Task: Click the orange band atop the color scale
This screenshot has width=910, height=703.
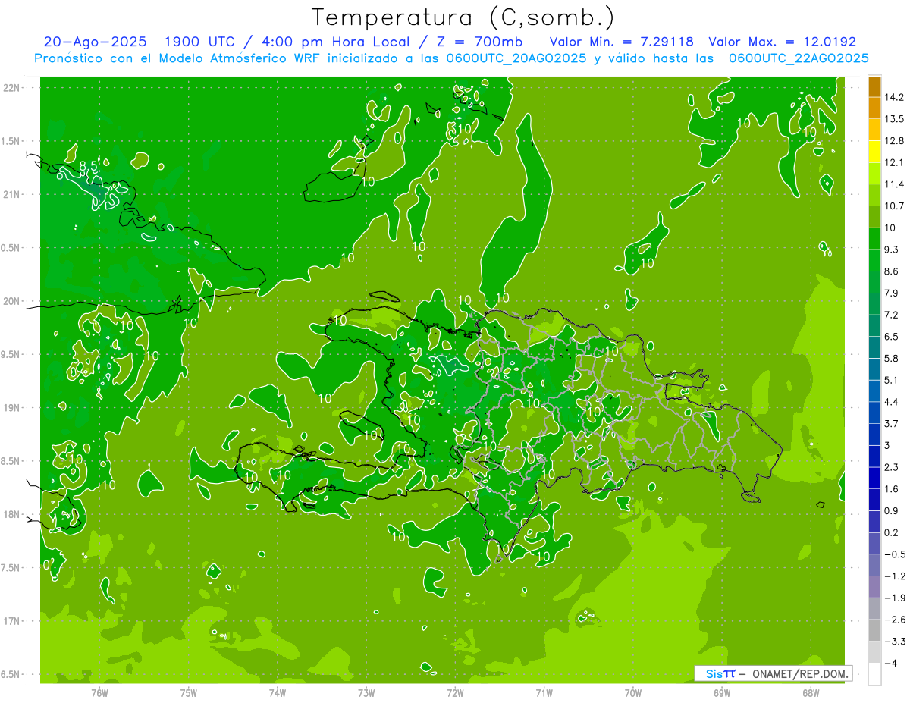Action: pyautogui.click(x=874, y=86)
